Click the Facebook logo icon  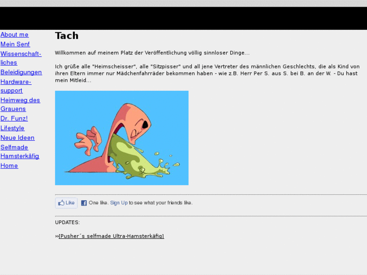(x=84, y=203)
